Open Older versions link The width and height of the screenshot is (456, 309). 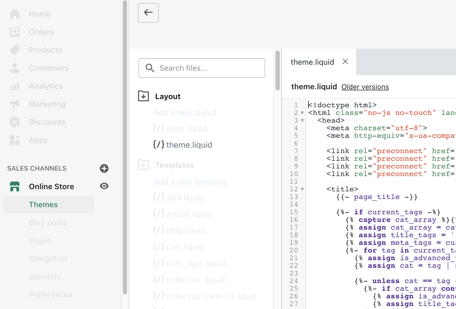365,87
